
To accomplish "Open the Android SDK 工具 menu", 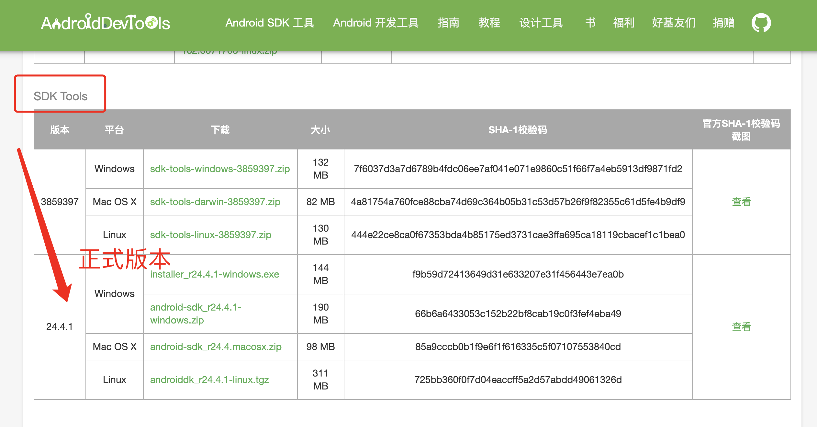I will 270,23.
